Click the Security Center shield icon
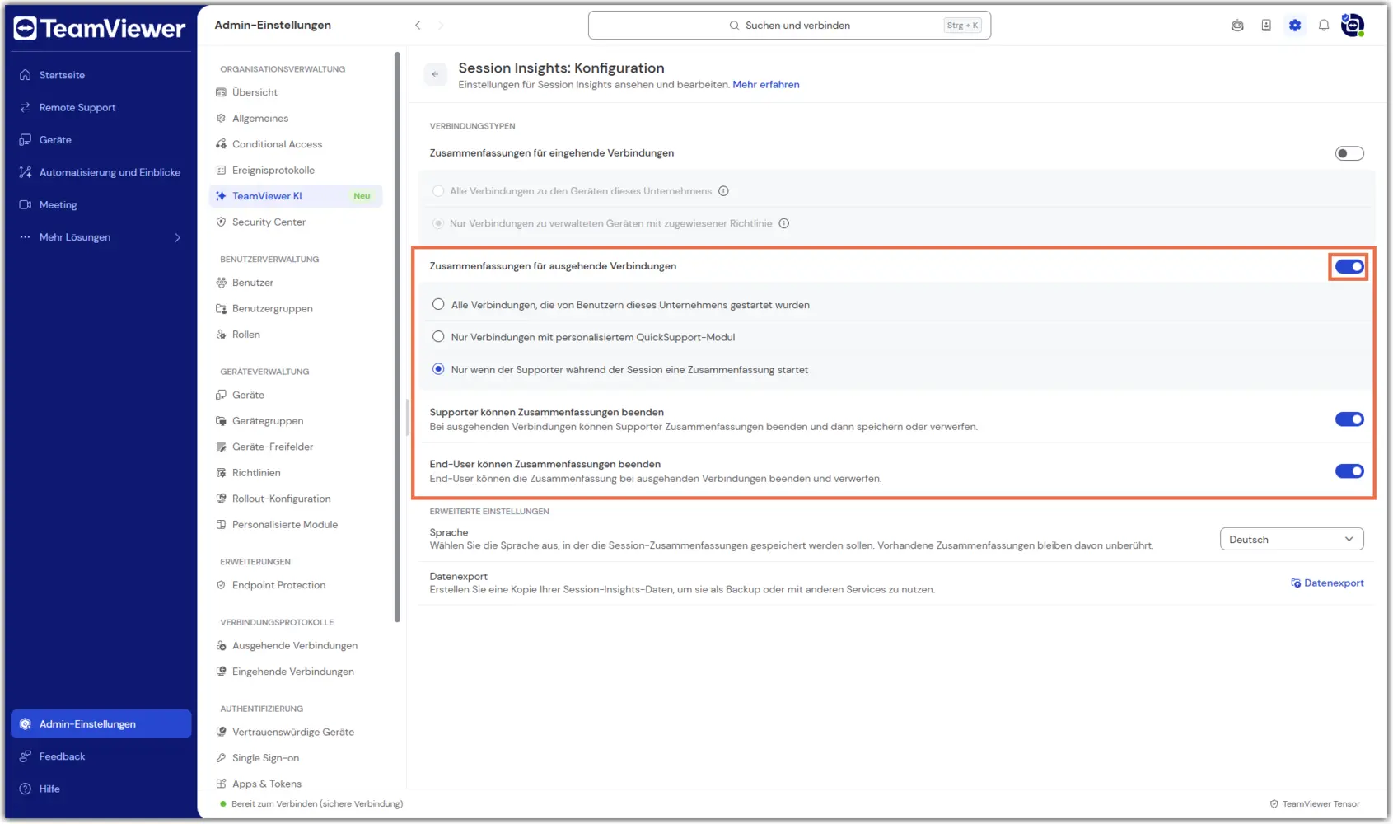This screenshot has width=1393, height=824. [221, 222]
